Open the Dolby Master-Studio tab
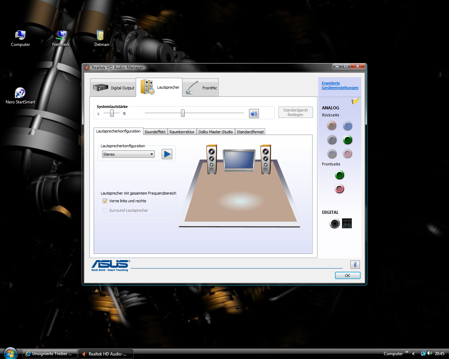The height and width of the screenshot is (359, 449). (x=215, y=132)
